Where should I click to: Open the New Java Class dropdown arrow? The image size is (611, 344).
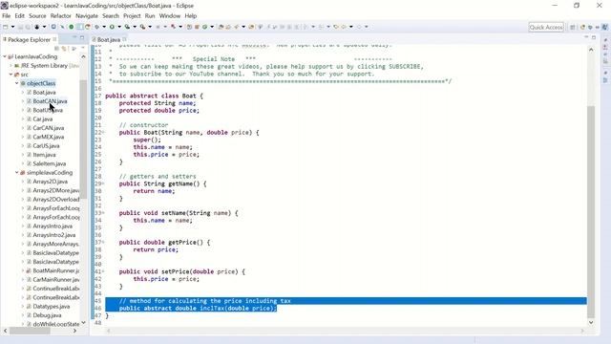[212, 27]
